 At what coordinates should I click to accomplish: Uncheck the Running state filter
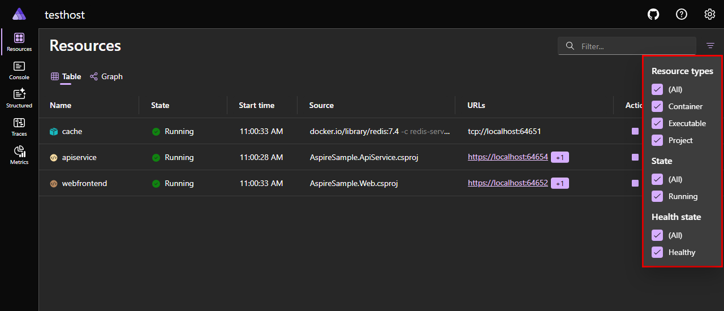657,196
